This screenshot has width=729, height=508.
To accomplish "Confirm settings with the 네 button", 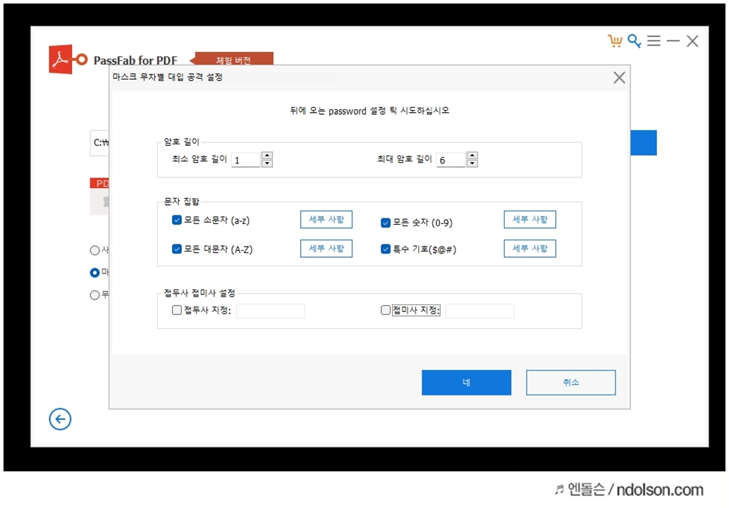I will coord(466,383).
